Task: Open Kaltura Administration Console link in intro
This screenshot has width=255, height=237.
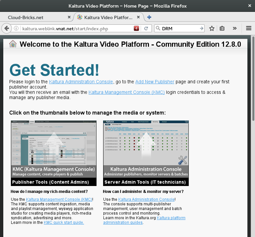Action: pyautogui.click(x=81, y=82)
